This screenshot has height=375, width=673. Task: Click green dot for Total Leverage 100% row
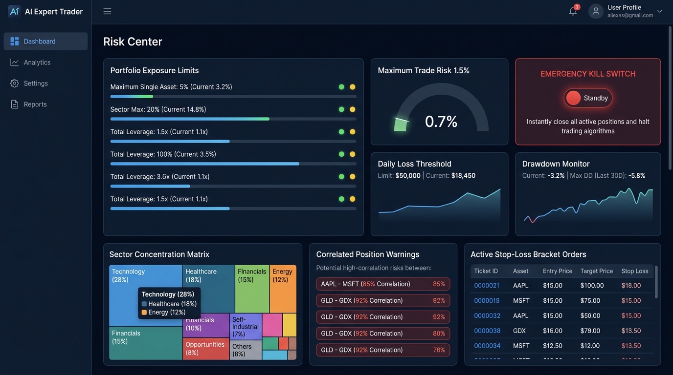point(341,154)
